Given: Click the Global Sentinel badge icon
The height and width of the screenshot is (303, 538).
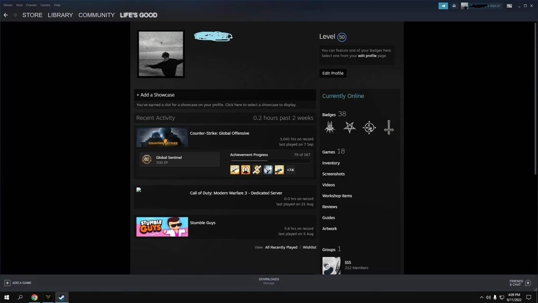Looking at the screenshot, I should click(x=147, y=159).
